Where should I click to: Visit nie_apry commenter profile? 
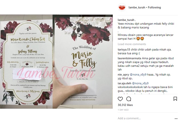pyautogui.click(x=123, y=75)
